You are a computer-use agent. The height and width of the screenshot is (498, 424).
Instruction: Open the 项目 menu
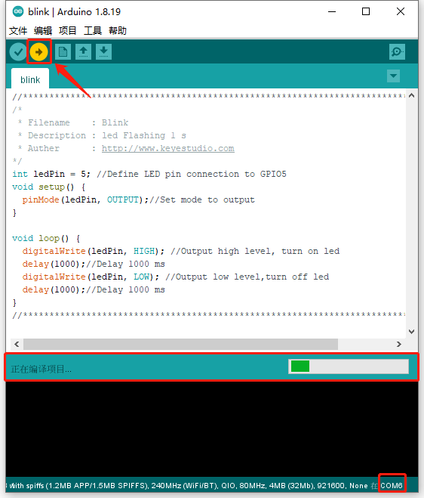click(68, 31)
